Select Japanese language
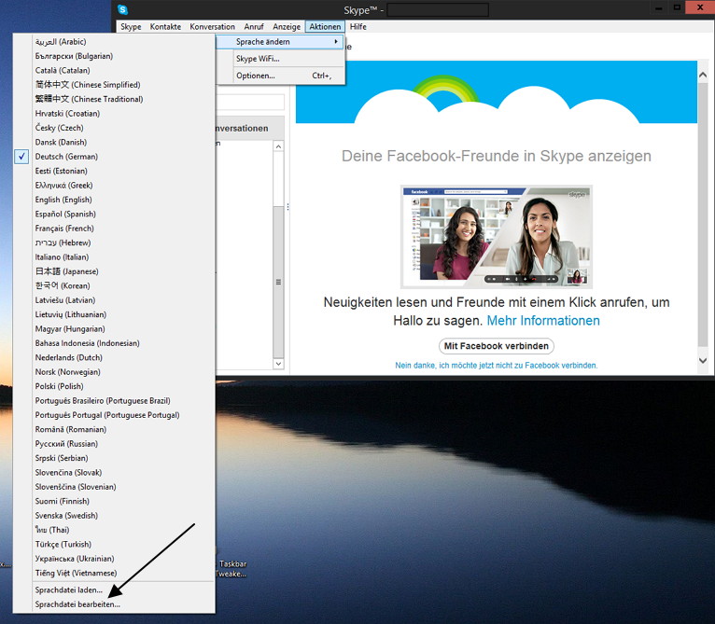The width and height of the screenshot is (715, 624). point(114,271)
